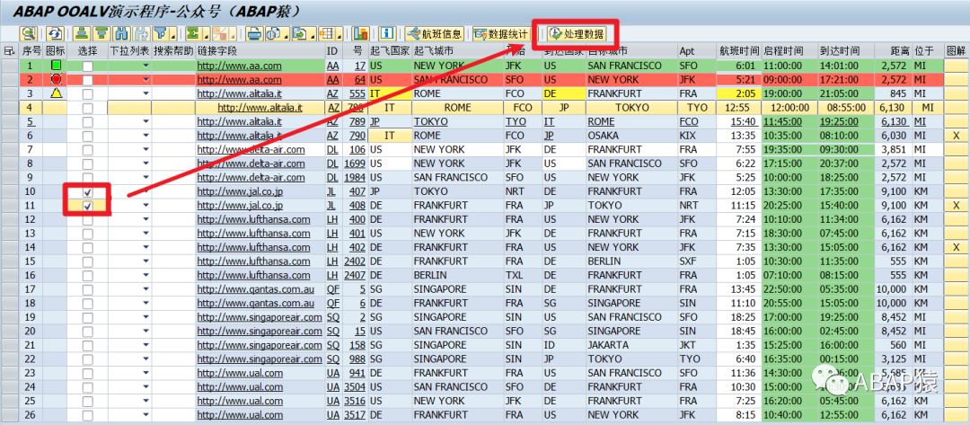The height and width of the screenshot is (425, 970).
Task: Click the Refresh toolbar icon
Action: [56, 33]
